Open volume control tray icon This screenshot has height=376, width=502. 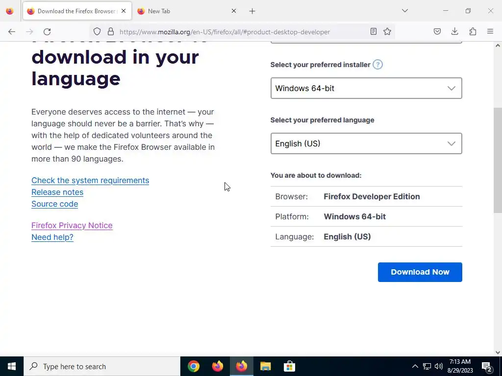tap(439, 366)
